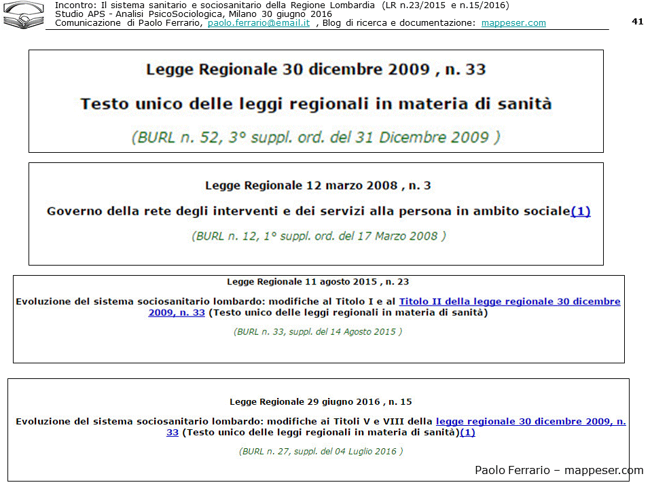Click the "Studio APS - Analisi PsicoSociologica" line
This screenshot has width=652, height=489.
point(194,14)
